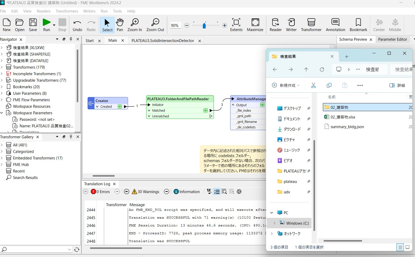Viewport: 415px width, 257px height.
Task: Toggle the 30 Warnings filter
Action: (146, 192)
